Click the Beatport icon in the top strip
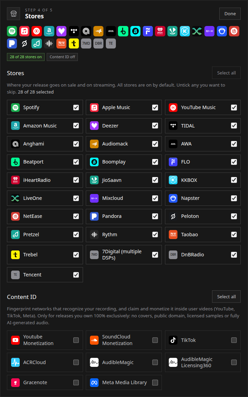The width and height of the screenshot is (248, 397). [123, 31]
